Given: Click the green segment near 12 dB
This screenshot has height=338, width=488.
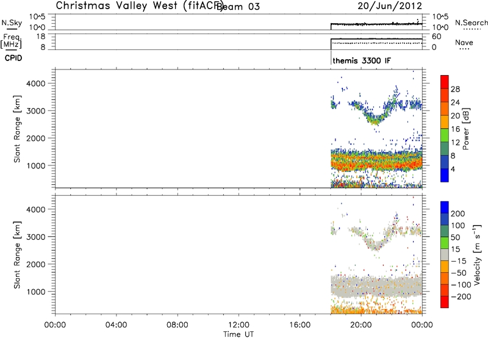Looking at the screenshot, I should [445, 135].
